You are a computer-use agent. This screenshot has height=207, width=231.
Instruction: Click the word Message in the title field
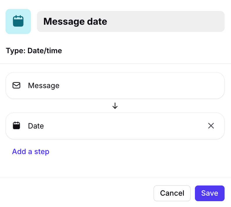pyautogui.click(x=64, y=22)
